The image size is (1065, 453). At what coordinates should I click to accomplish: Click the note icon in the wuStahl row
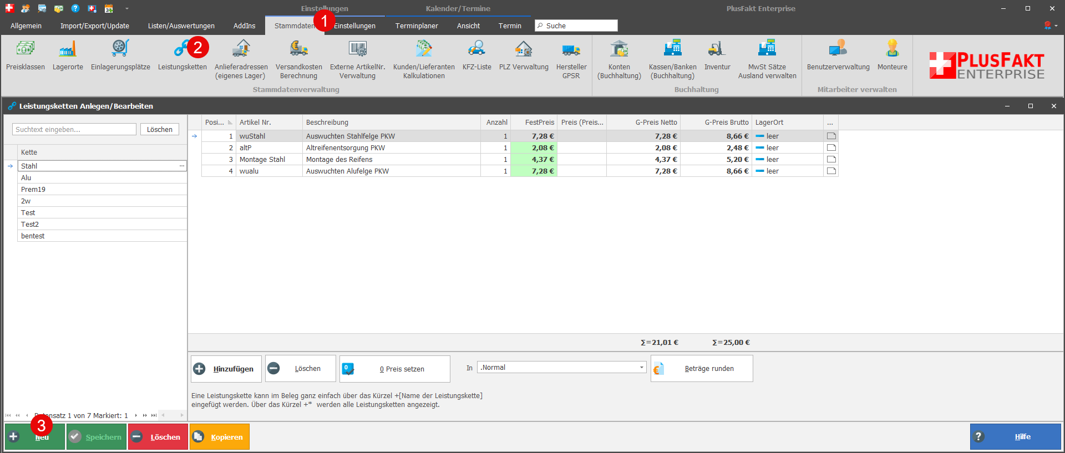coord(831,136)
